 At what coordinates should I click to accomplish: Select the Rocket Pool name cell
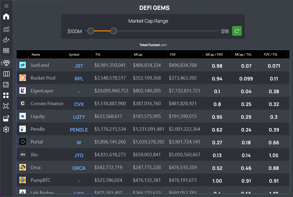[43, 78]
